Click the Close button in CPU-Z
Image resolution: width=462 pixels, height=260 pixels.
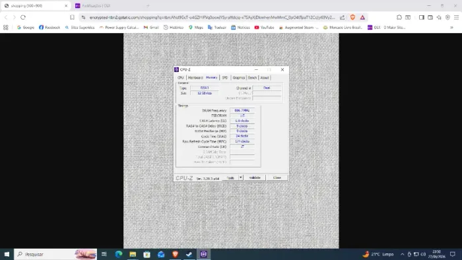click(x=277, y=178)
